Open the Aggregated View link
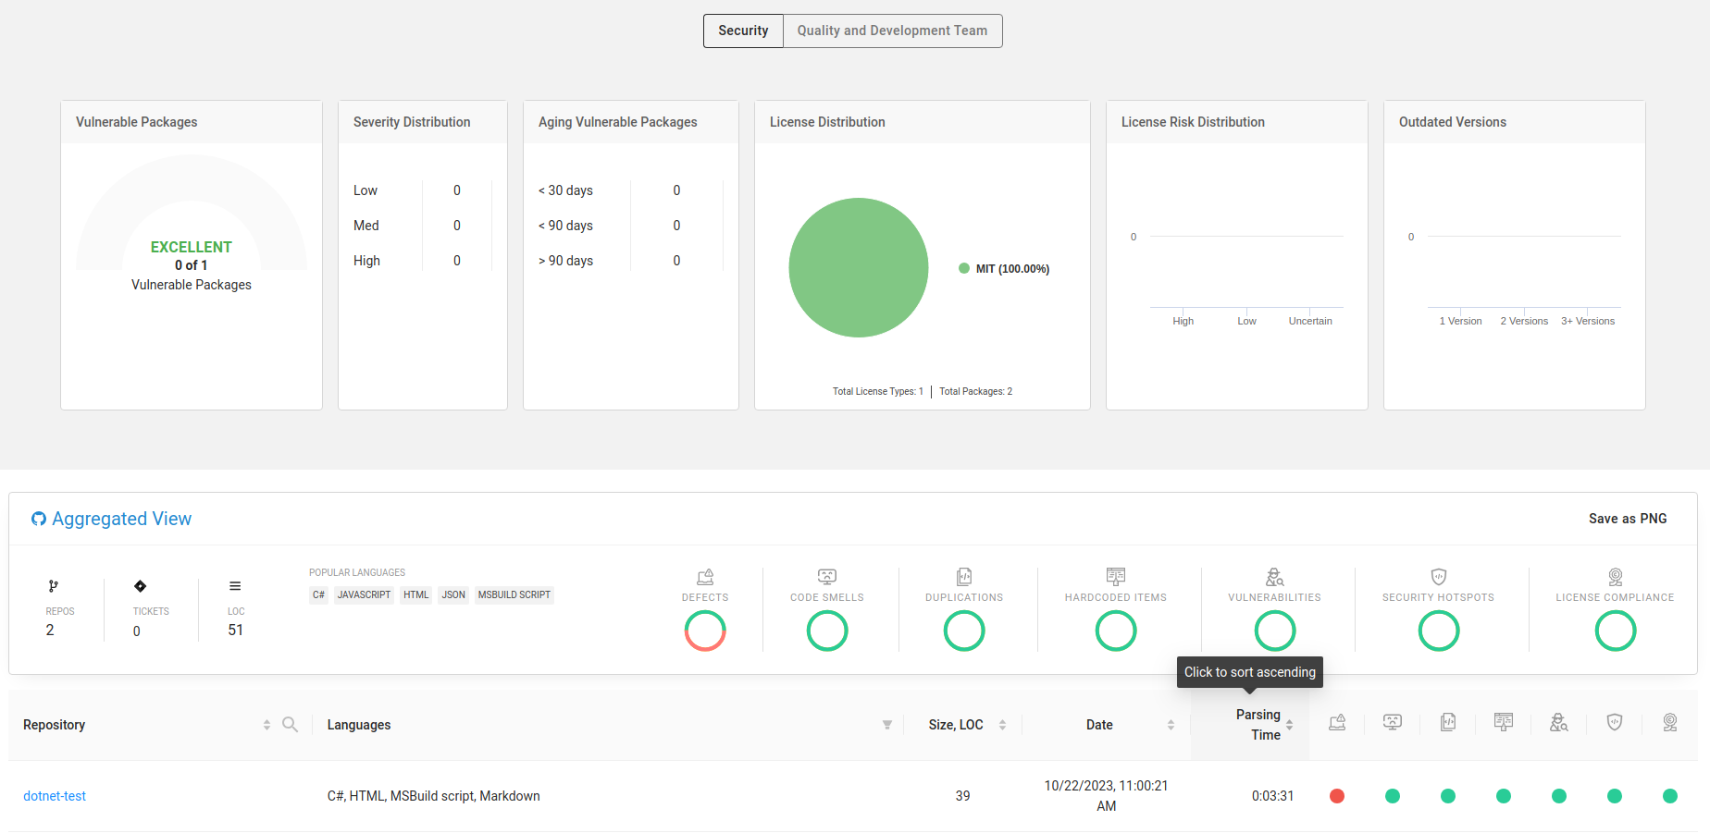 pos(121,519)
